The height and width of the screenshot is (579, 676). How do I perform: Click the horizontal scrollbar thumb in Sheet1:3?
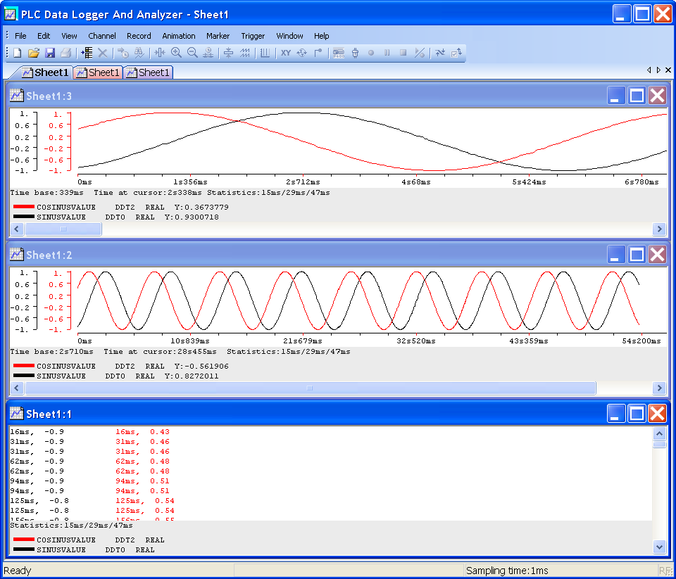tap(63, 229)
